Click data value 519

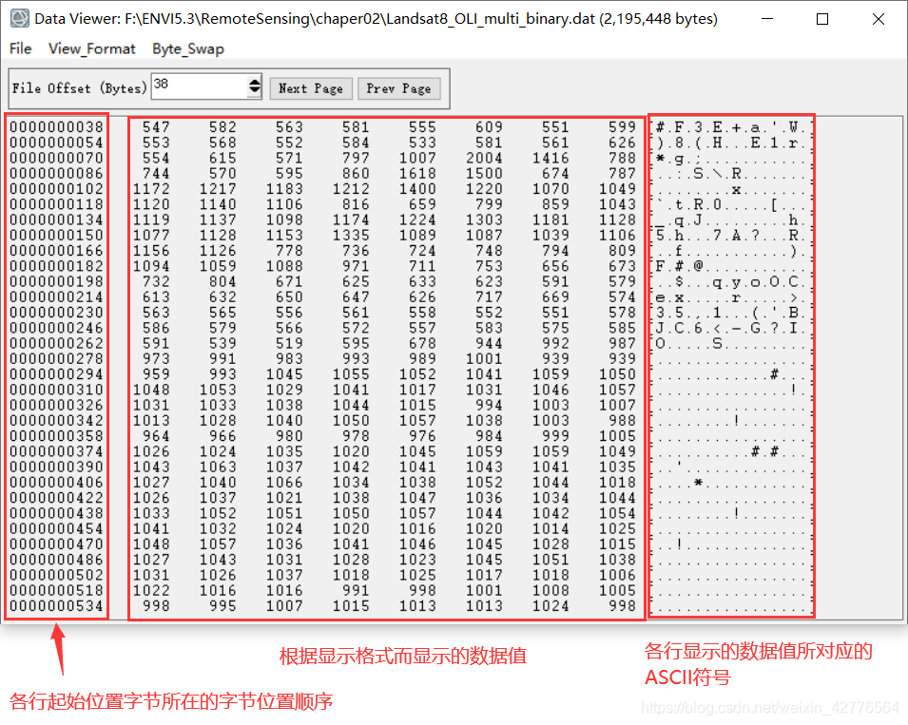tap(289, 343)
